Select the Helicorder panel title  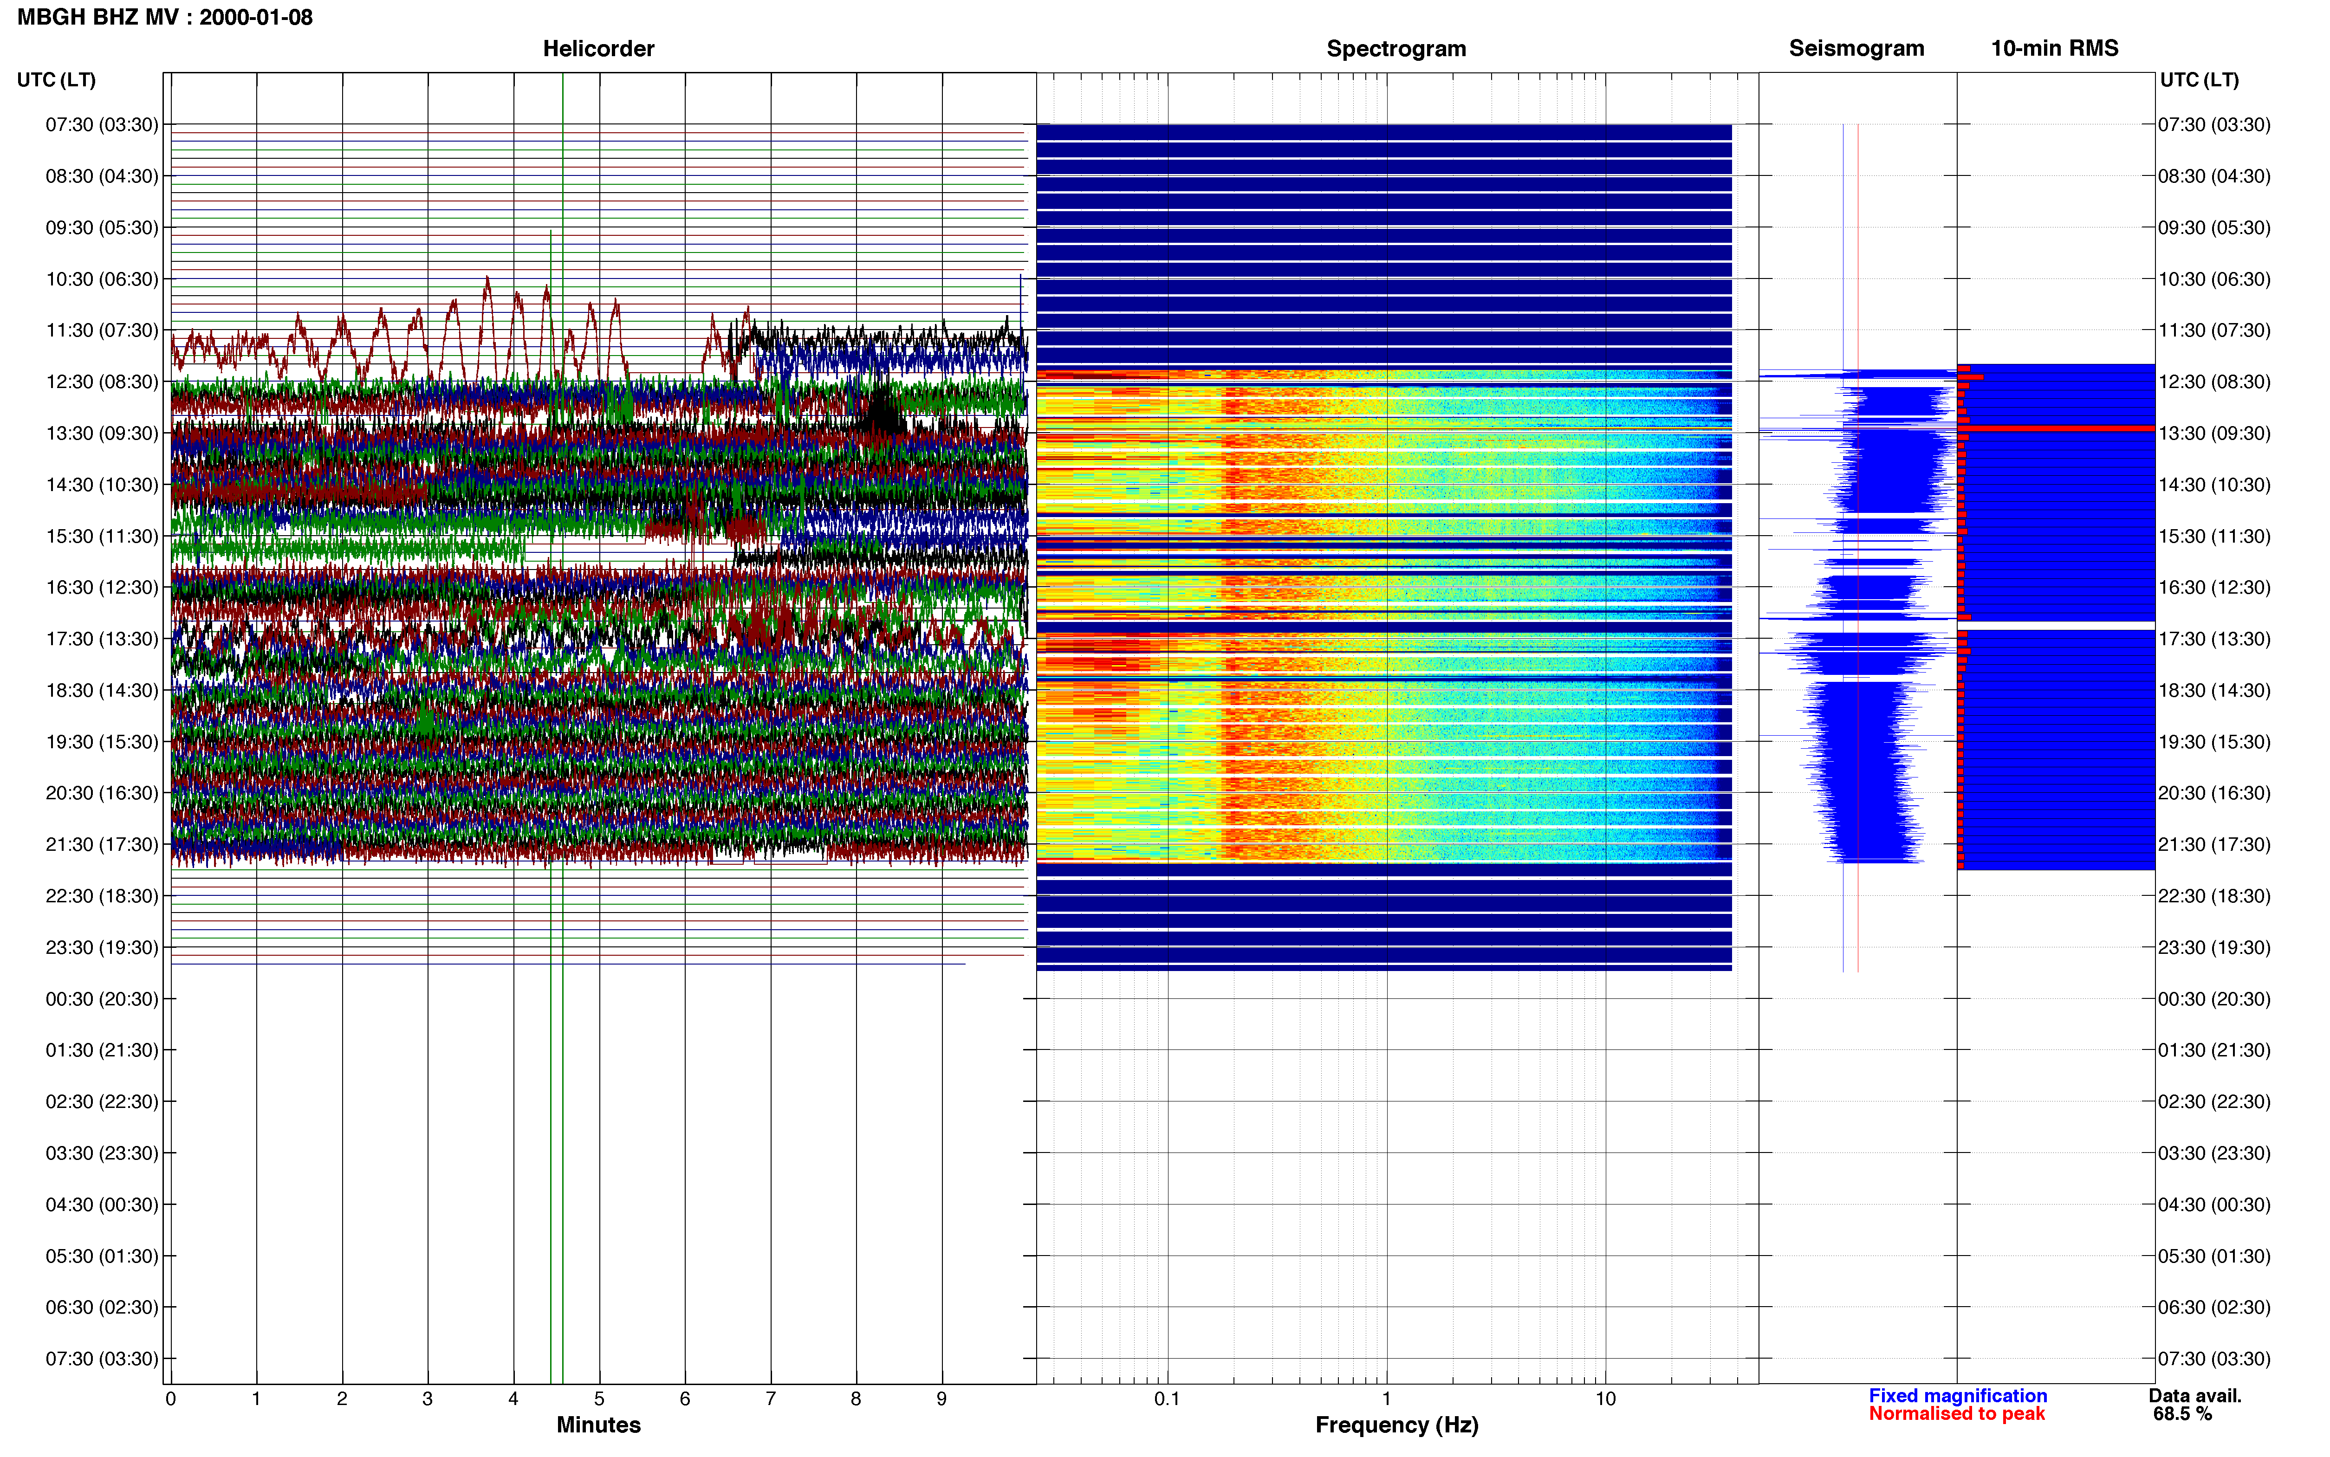tap(598, 48)
